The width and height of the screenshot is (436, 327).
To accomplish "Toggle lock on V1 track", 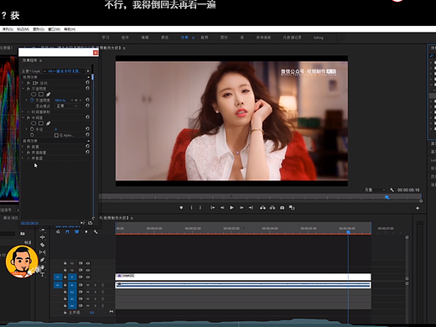I will coord(65,278).
